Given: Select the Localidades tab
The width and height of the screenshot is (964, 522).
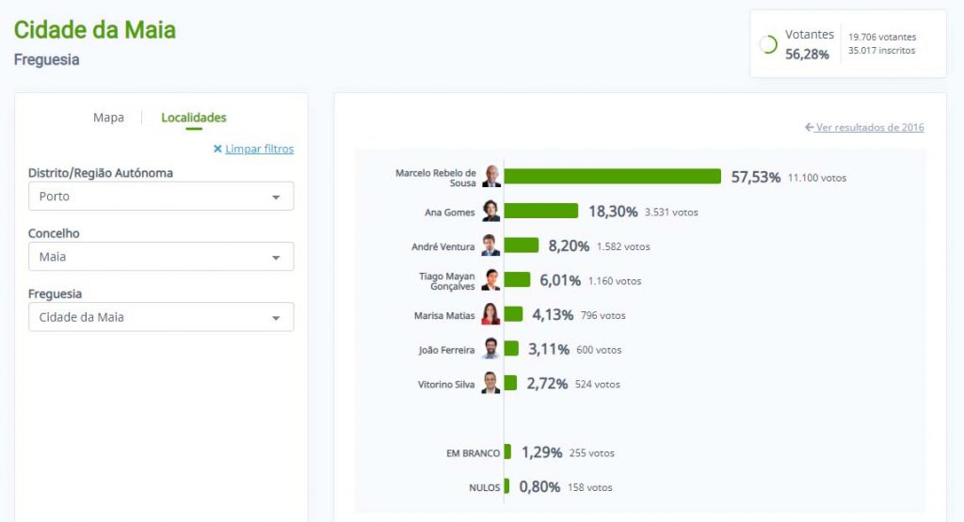Looking at the screenshot, I should tap(194, 118).
